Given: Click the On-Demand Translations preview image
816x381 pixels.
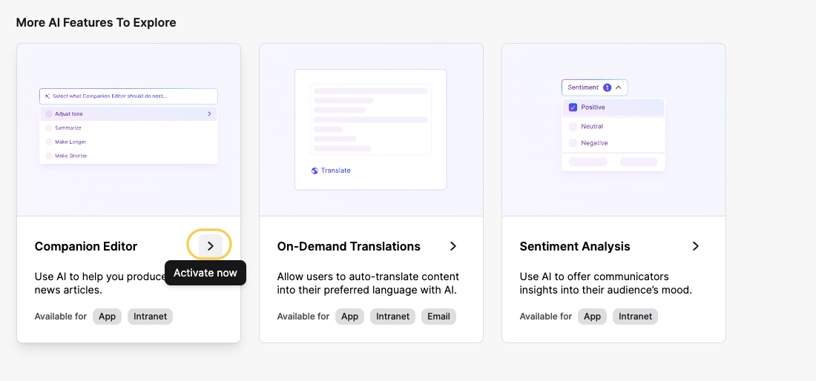Looking at the screenshot, I should point(371,130).
